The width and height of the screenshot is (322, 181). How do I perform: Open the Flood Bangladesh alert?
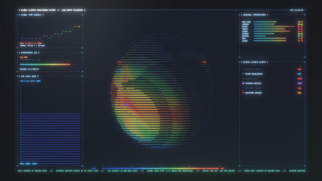coord(272,74)
